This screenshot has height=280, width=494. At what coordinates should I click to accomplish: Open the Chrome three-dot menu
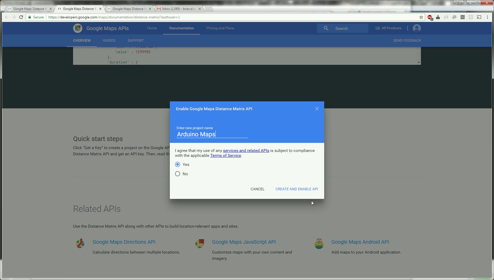point(487,17)
